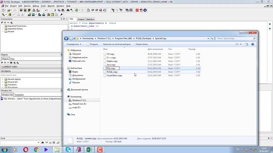Select Windows 7 (C:) in navigation pane
The image size is (273, 153).
click(x=79, y=100)
